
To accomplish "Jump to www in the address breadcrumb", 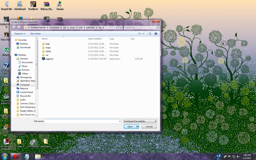I will [x=72, y=27].
